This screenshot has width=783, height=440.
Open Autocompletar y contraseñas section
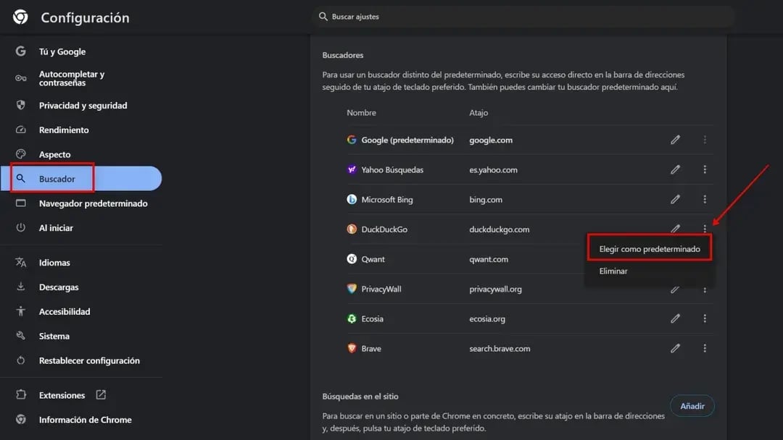pos(72,78)
